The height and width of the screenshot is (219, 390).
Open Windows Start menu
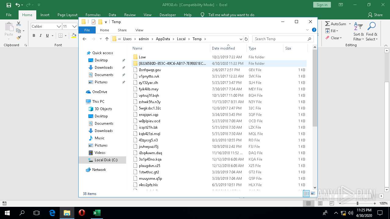(7, 213)
